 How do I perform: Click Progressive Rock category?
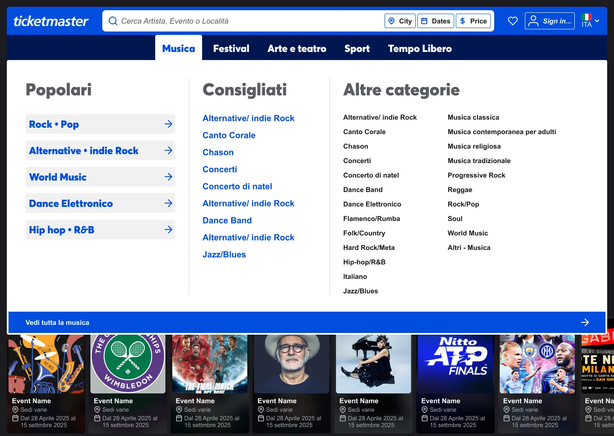click(476, 175)
